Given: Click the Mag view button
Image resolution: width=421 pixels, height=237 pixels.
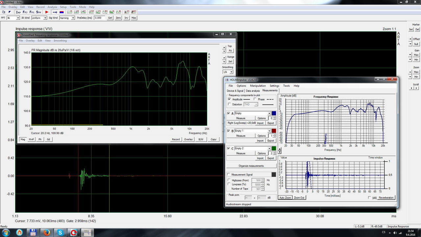Looking at the screenshot, I should (23, 139).
